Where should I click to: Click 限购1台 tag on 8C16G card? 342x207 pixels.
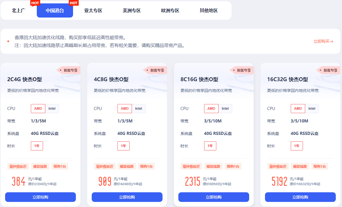(x=233, y=166)
